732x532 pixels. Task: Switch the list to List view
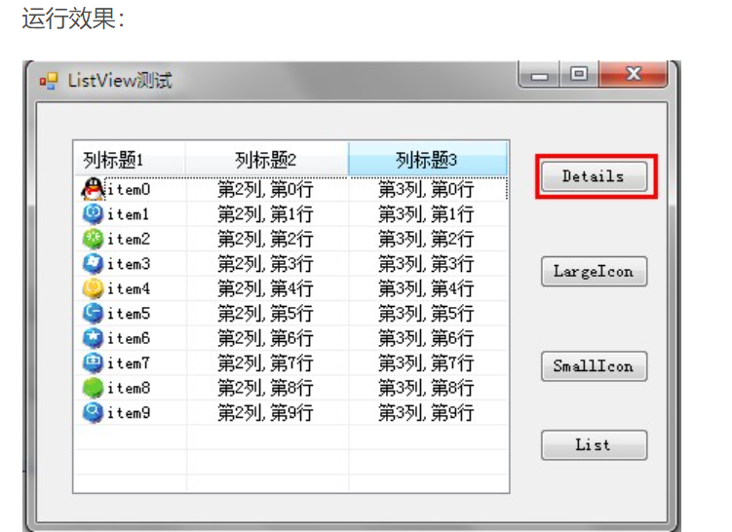(594, 444)
